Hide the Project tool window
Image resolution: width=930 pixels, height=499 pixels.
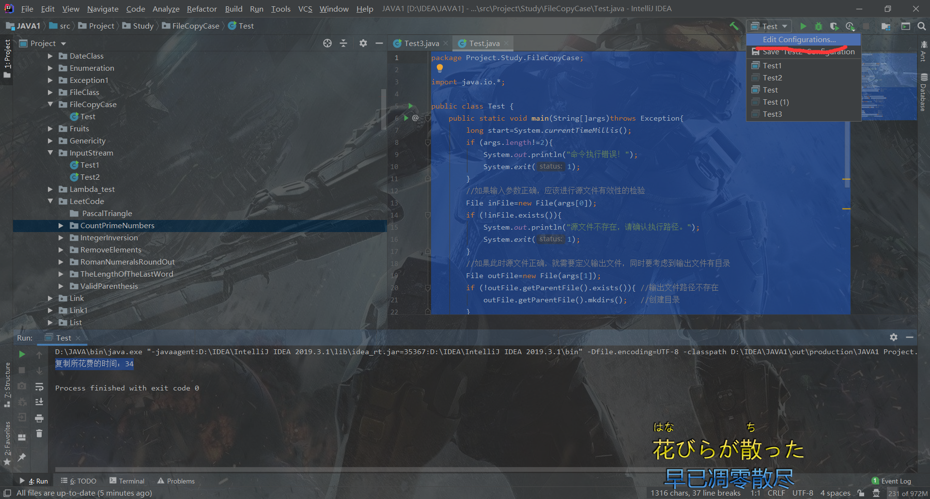pos(379,43)
